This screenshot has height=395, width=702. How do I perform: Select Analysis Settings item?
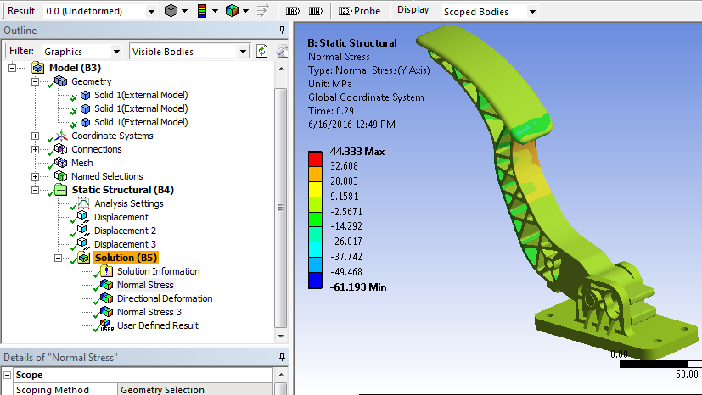pyautogui.click(x=129, y=203)
